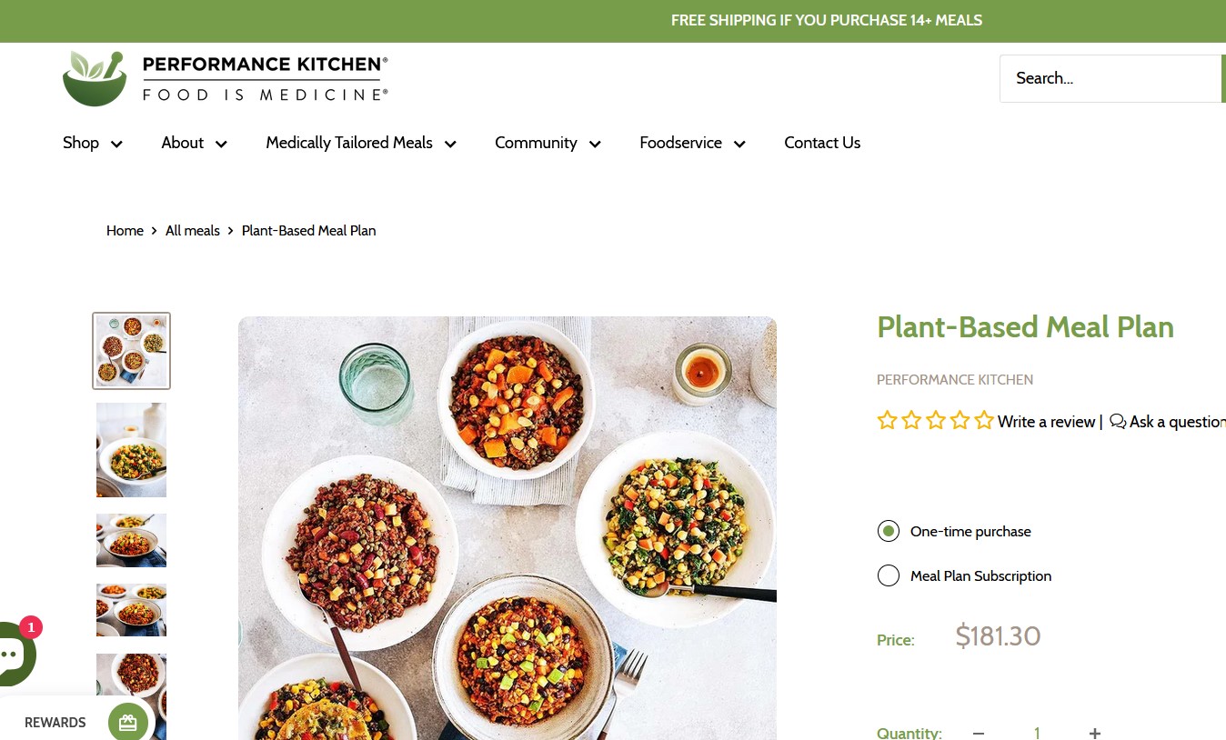Image resolution: width=1226 pixels, height=740 pixels.
Task: Open the Rewards gift icon
Action: [127, 722]
